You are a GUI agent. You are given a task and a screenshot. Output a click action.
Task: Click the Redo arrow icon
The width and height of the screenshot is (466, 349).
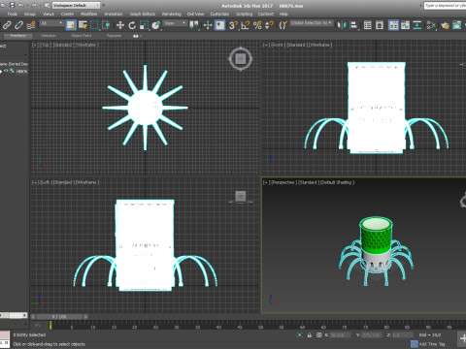click(x=34, y=5)
